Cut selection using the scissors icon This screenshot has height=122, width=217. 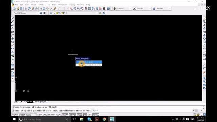[41, 9]
